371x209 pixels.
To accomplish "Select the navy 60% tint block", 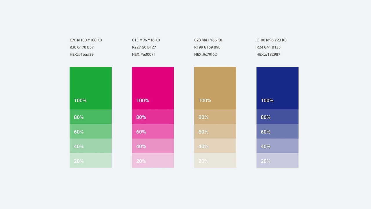I will tap(277, 131).
